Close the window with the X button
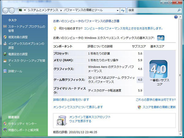This screenshot has height=138, width=184. click(177, 2)
